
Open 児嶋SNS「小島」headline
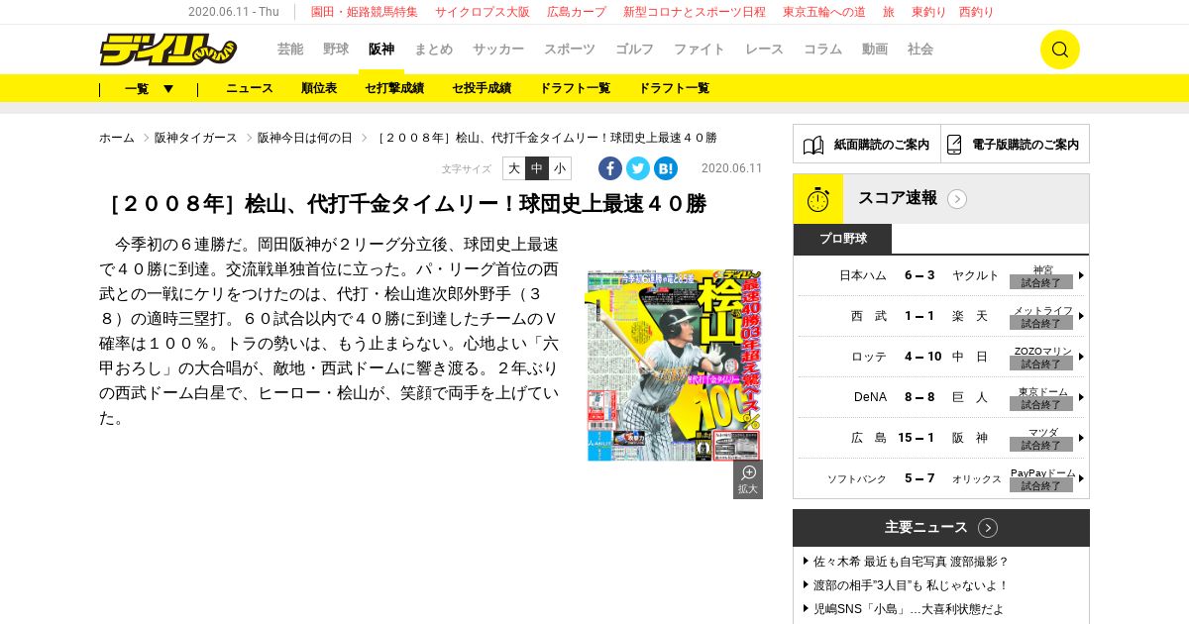pos(909,609)
